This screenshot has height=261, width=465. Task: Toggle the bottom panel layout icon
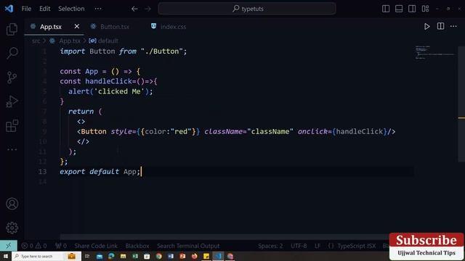pyautogui.click(x=399, y=9)
